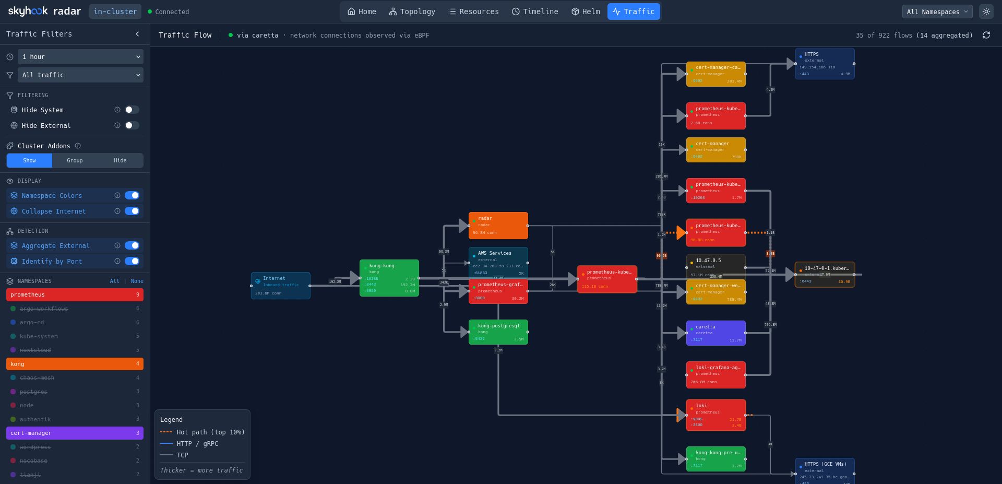Expand the All Namespaces selector

coord(937,11)
